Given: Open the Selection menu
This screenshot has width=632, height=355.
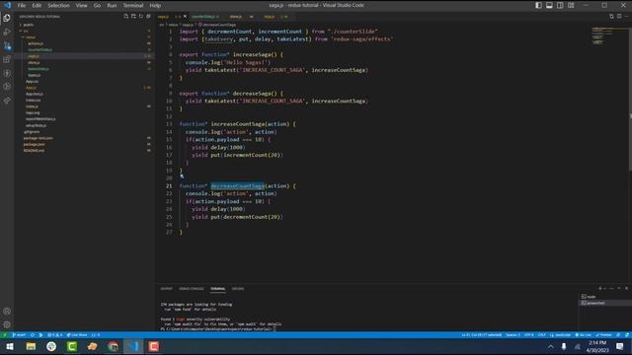Looking at the screenshot, I should point(58,5).
